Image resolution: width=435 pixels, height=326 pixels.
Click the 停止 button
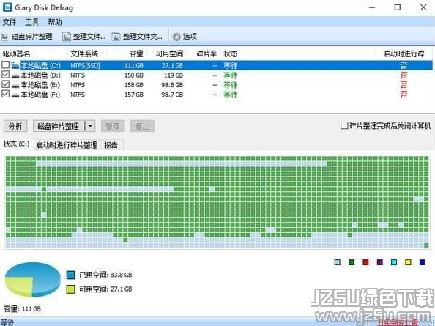[142, 126]
